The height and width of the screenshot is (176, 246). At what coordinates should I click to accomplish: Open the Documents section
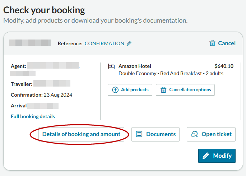pyautogui.click(x=155, y=134)
